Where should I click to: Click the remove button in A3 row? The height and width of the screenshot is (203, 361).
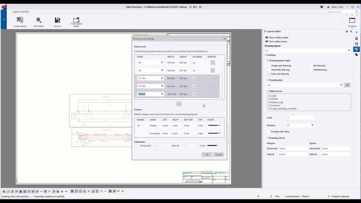[x=213, y=70]
